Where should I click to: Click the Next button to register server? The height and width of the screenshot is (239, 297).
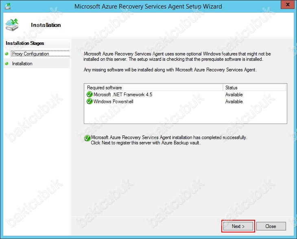[x=238, y=226]
